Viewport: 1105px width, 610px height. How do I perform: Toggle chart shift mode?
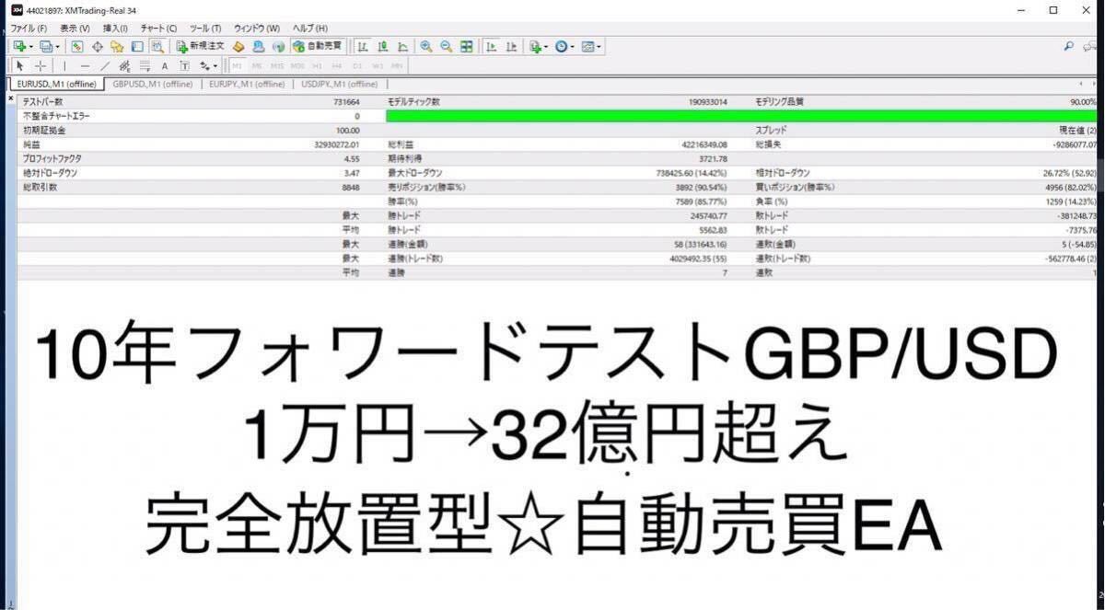click(511, 46)
